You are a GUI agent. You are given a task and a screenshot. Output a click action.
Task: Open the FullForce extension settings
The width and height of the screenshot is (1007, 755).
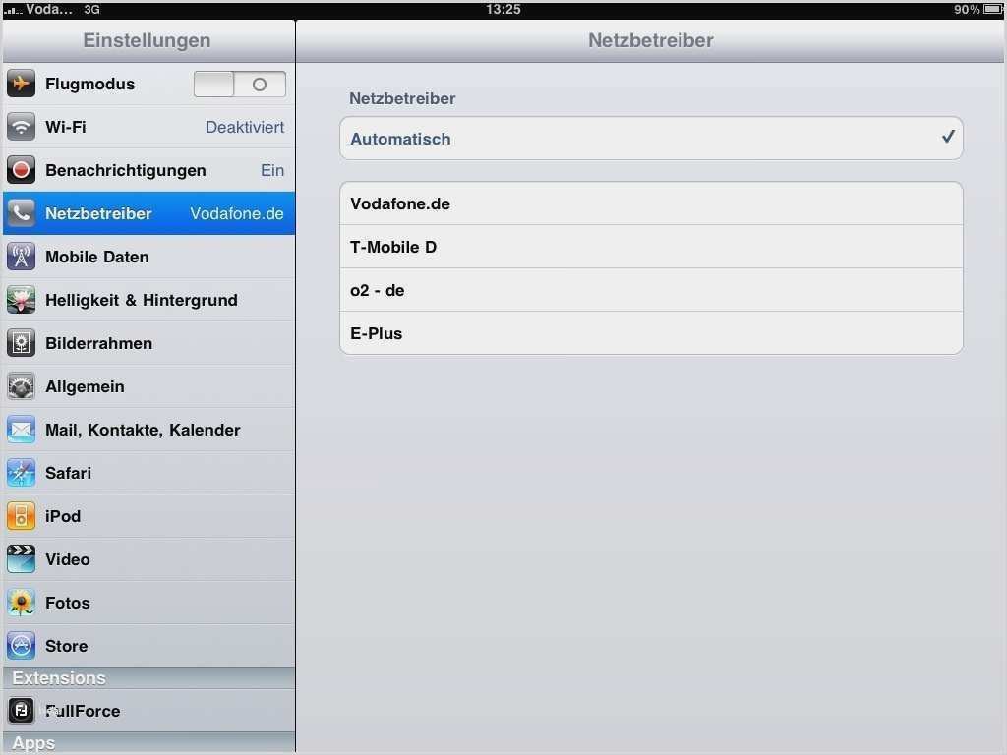(x=149, y=711)
